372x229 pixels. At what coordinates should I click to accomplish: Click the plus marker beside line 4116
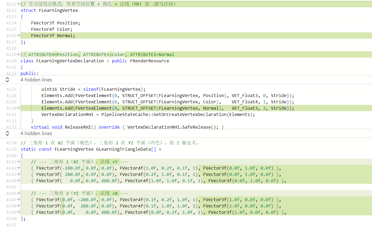(x=19, y=35)
